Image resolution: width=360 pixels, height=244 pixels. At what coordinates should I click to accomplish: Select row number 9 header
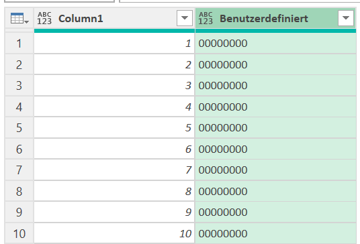click(19, 212)
